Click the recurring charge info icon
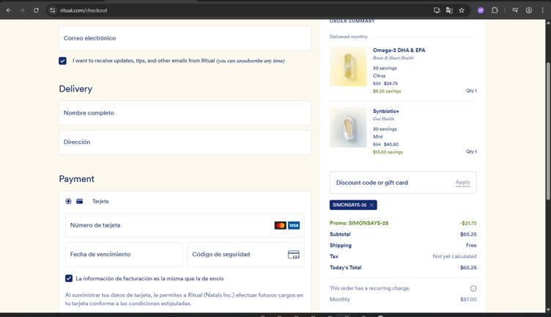Screen dimensions: 551x317 473,288
